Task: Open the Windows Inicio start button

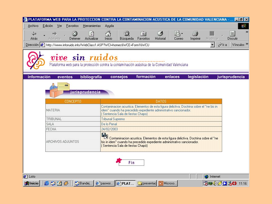Action: [x=31, y=183]
